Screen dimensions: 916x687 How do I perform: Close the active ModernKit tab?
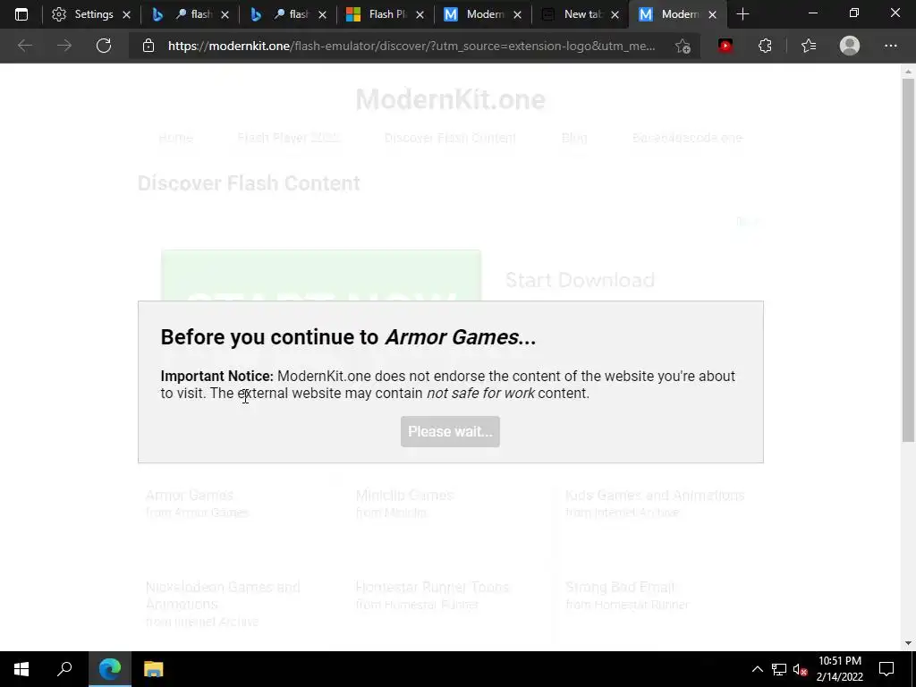tap(713, 14)
